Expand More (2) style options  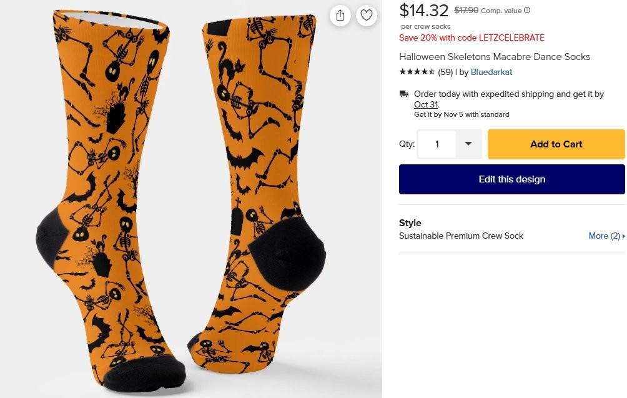(x=606, y=236)
